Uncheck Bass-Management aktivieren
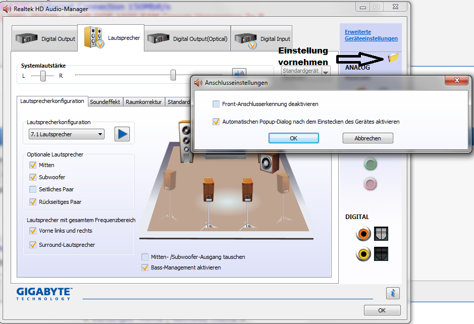474x324 pixels. [145, 267]
